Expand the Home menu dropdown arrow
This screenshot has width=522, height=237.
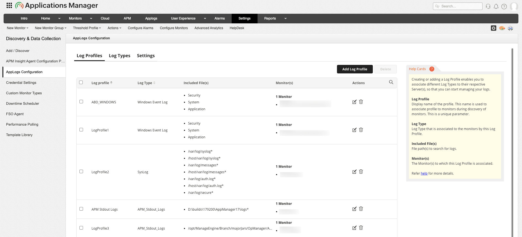tap(59, 18)
